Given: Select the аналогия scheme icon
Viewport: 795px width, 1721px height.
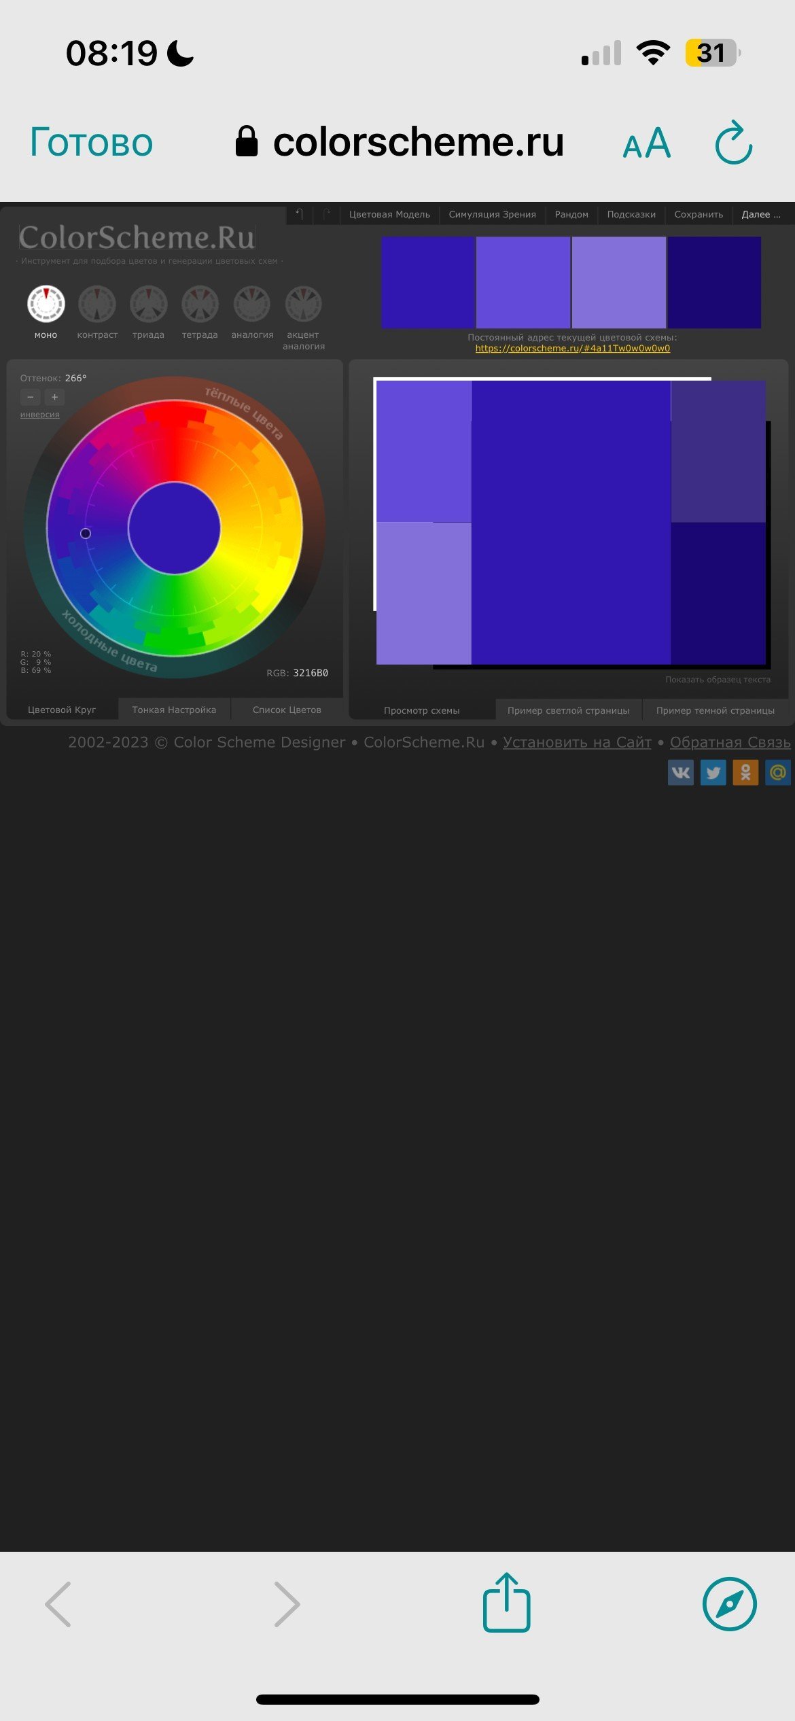Looking at the screenshot, I should pos(252,303).
